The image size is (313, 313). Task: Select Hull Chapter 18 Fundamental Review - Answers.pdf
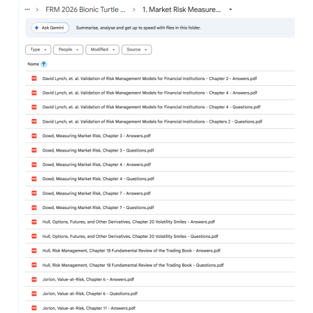point(131,250)
